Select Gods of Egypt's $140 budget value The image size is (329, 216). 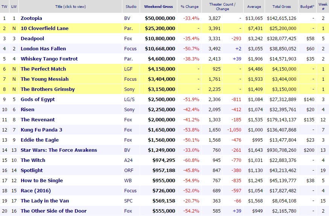pos(309,100)
